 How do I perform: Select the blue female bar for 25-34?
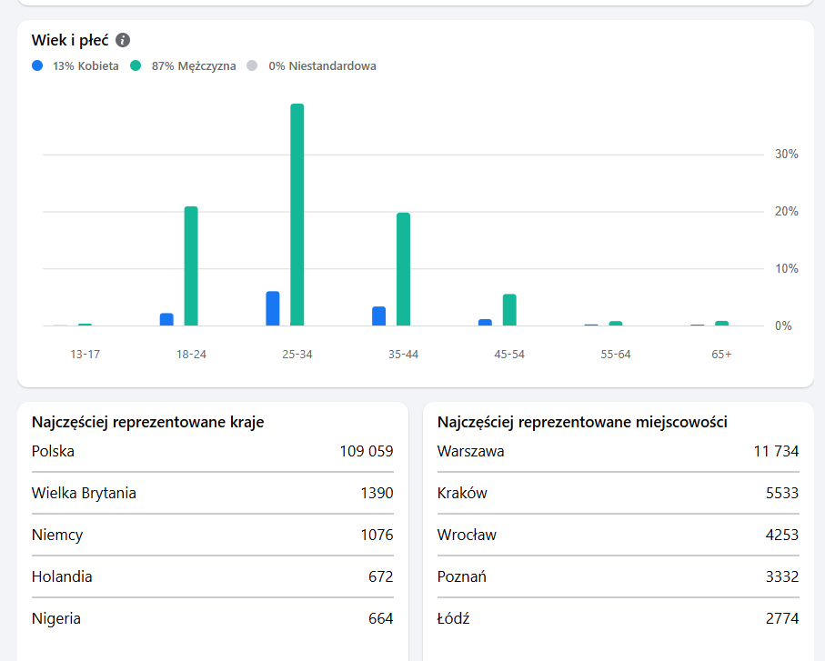pos(272,308)
